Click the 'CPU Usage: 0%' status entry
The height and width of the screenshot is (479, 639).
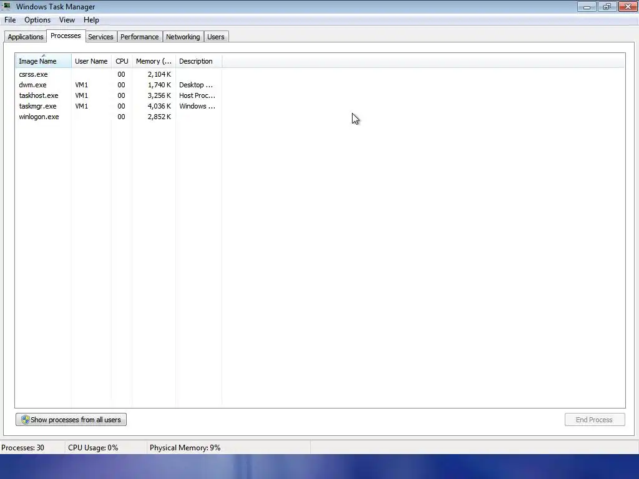click(93, 448)
